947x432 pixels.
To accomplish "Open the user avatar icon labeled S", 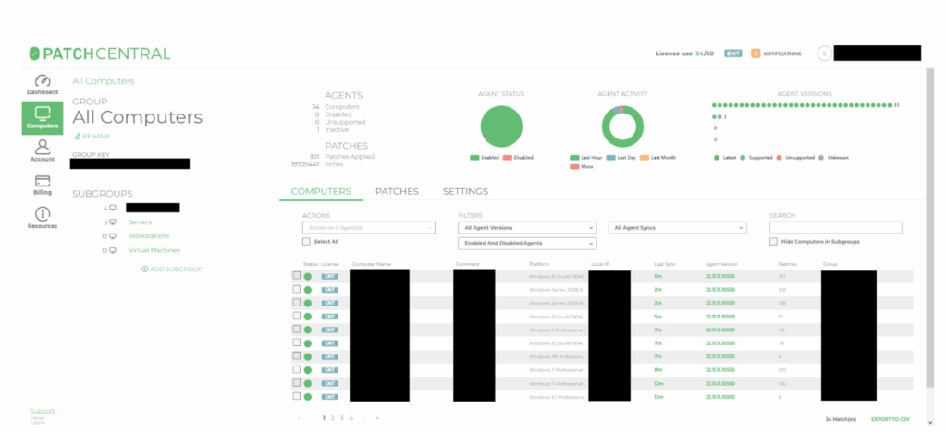I will pos(824,54).
